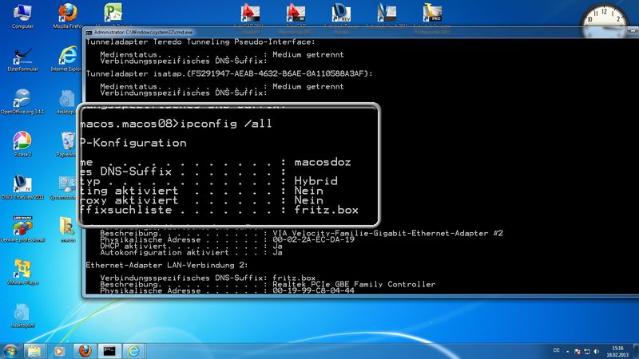This screenshot has height=359, width=639.
Task: Open VMware Player desktop shortcut
Action: pyautogui.click(x=22, y=270)
